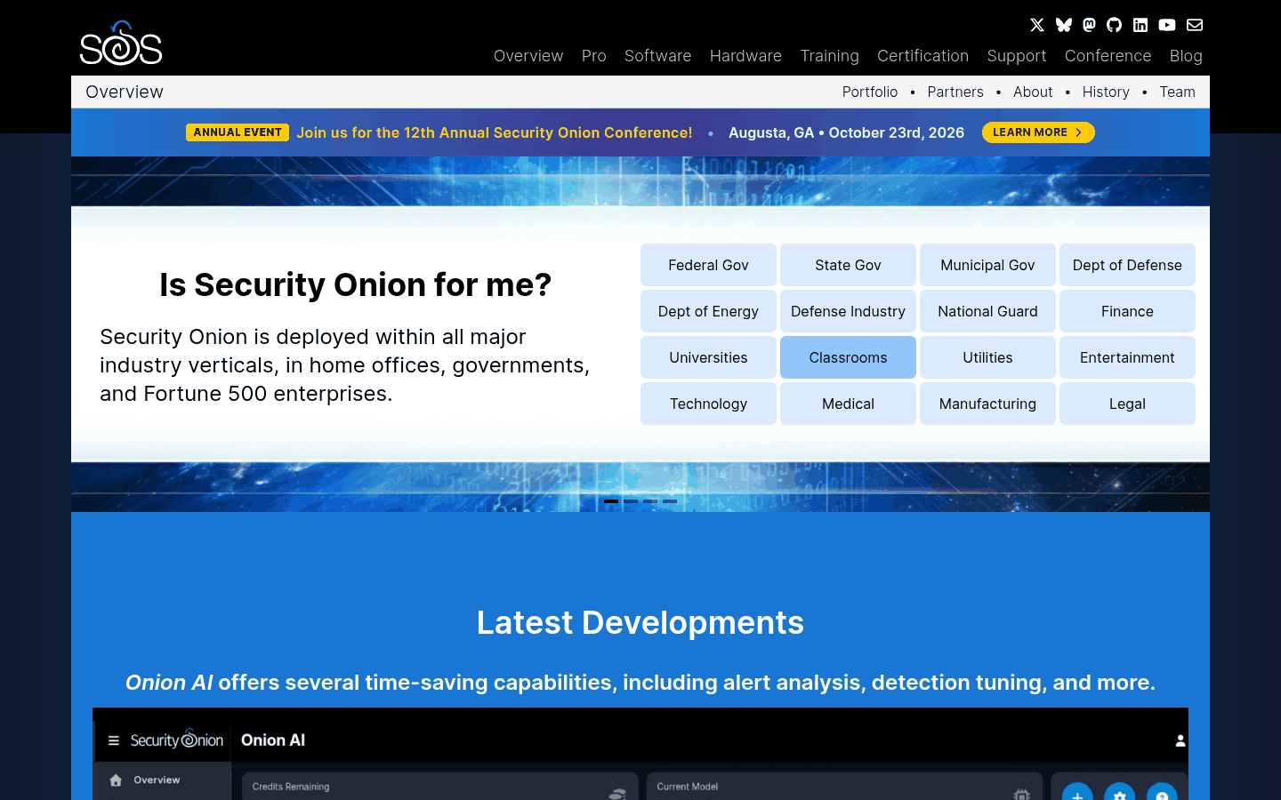
Task: Jump to the Portfolio section
Action: (870, 92)
